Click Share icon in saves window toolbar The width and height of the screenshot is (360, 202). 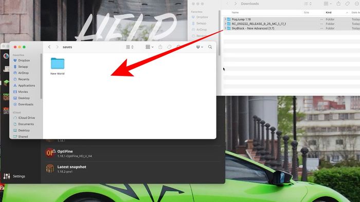coord(160,47)
